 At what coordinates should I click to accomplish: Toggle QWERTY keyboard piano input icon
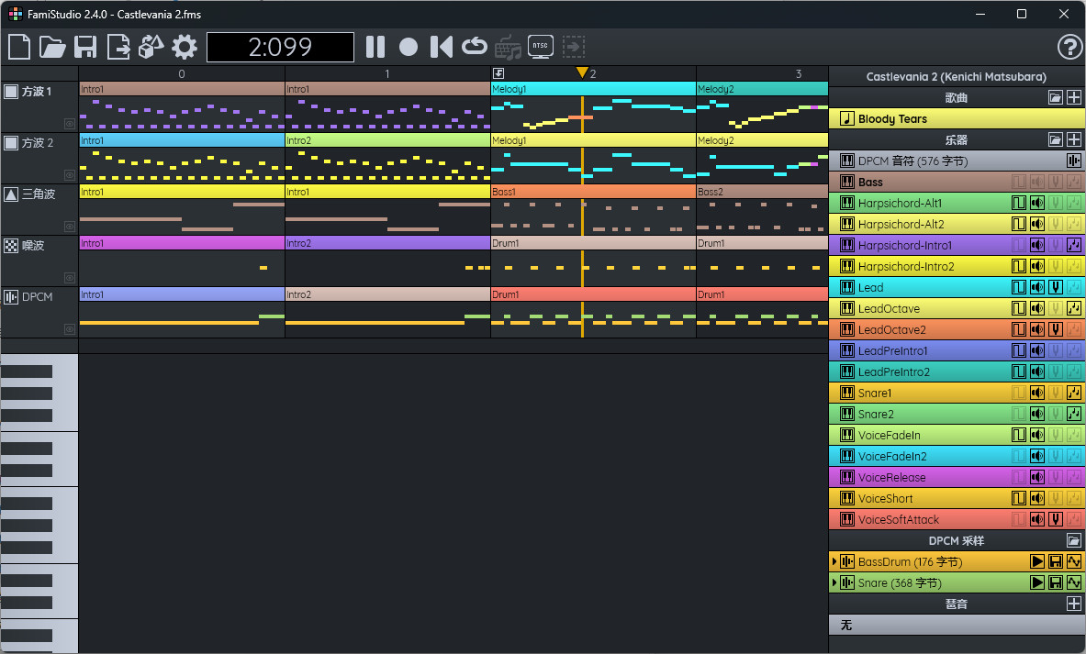click(x=508, y=47)
